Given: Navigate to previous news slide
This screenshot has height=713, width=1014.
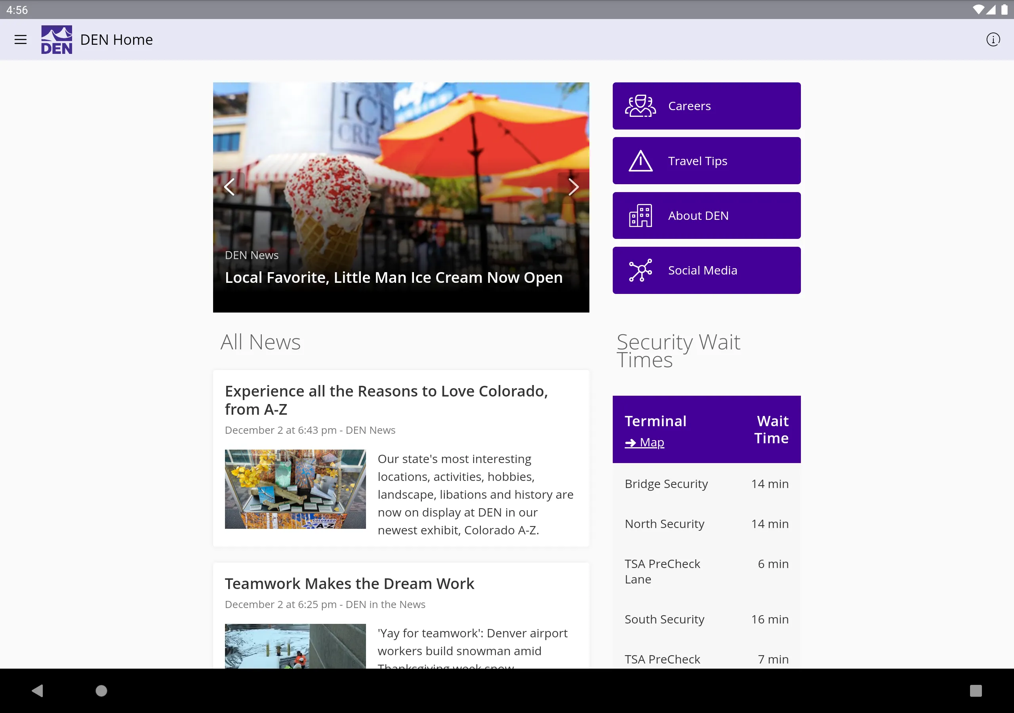Looking at the screenshot, I should (x=229, y=186).
